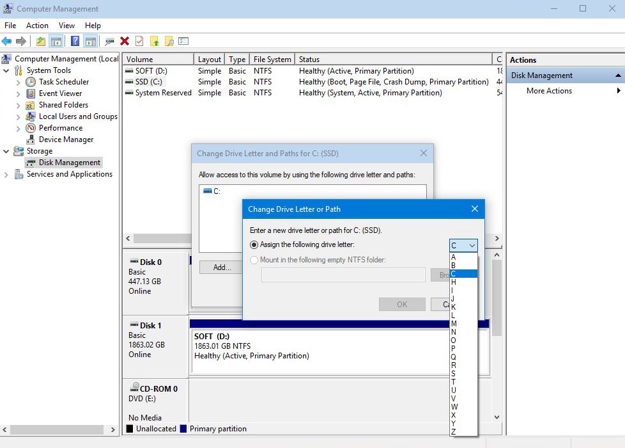
Task: Click the blue Help question mark icon
Action: click(x=75, y=42)
